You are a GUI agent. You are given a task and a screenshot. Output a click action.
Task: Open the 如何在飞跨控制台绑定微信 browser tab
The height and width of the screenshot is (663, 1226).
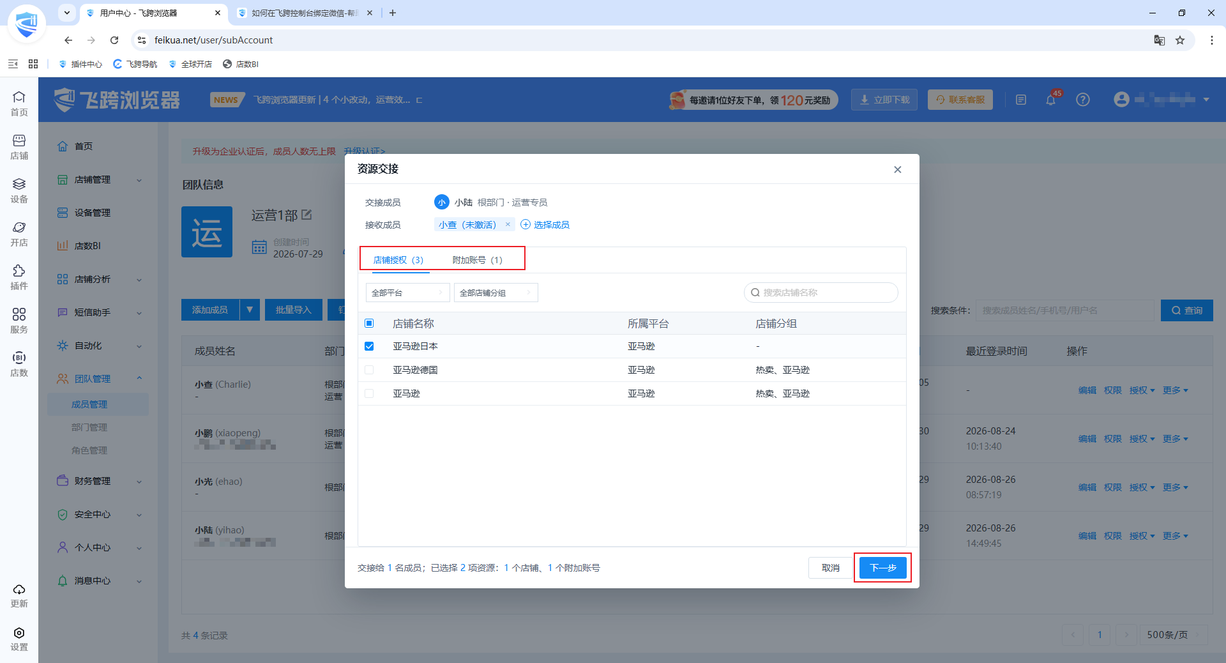tap(305, 13)
